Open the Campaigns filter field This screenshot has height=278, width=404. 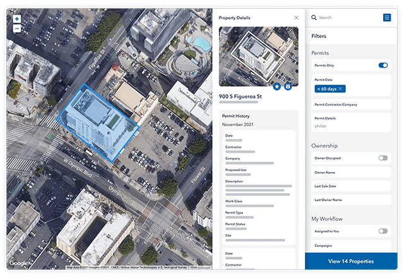pos(351,246)
